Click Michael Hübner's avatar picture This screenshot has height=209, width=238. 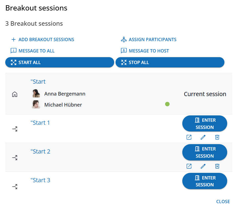click(x=36, y=104)
